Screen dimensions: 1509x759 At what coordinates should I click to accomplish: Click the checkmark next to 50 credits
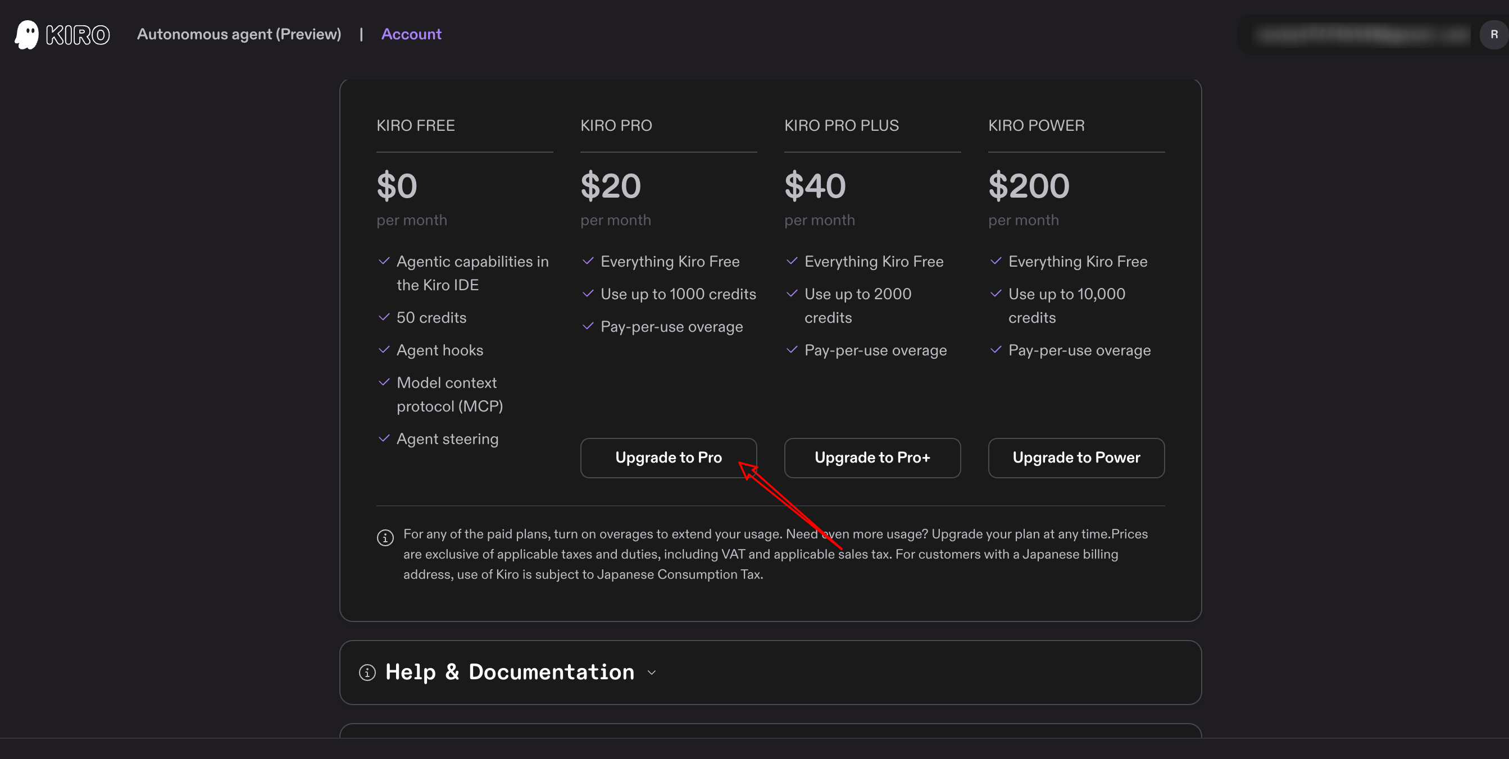(x=384, y=317)
